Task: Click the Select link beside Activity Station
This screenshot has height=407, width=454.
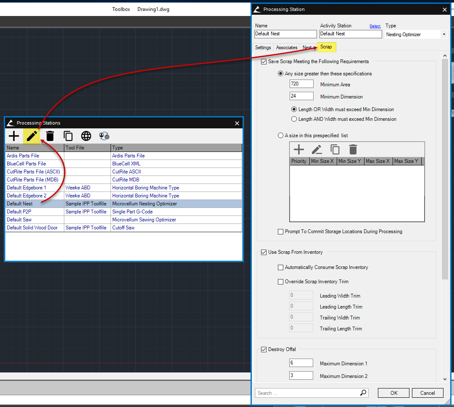Action: click(x=375, y=26)
